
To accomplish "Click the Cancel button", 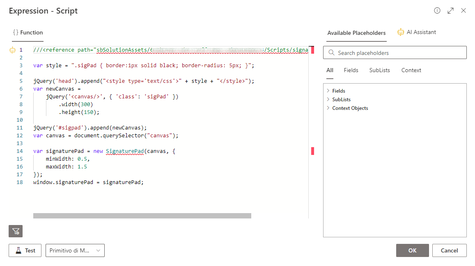I will 449,250.
